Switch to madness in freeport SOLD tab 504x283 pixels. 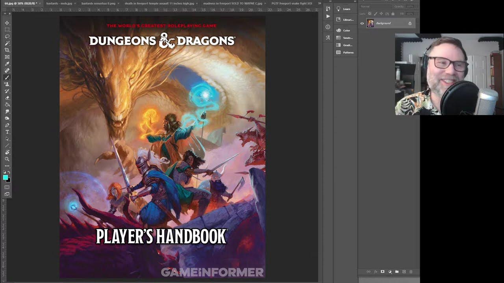(x=234, y=3)
